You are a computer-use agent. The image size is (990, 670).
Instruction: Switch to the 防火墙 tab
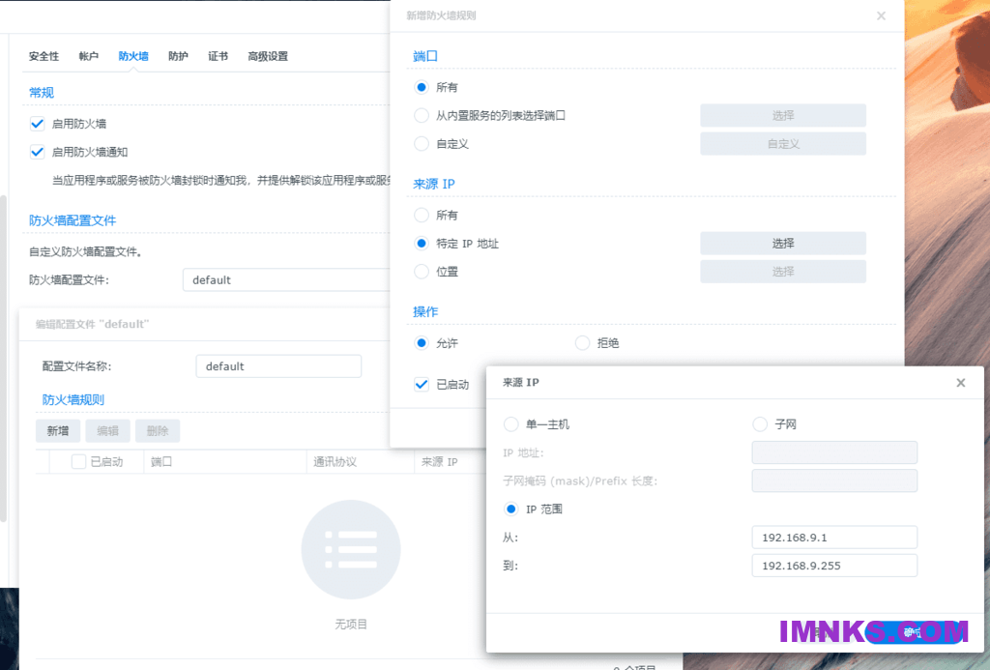pos(133,56)
